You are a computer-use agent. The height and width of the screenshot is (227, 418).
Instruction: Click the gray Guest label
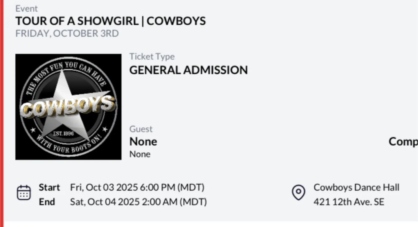(141, 129)
